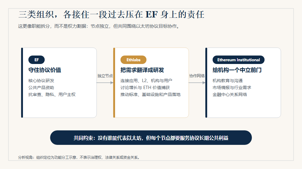The image size is (302, 169).
Task: Click the line 讨论增长与 ETH 价值捕获
Action: (145, 88)
